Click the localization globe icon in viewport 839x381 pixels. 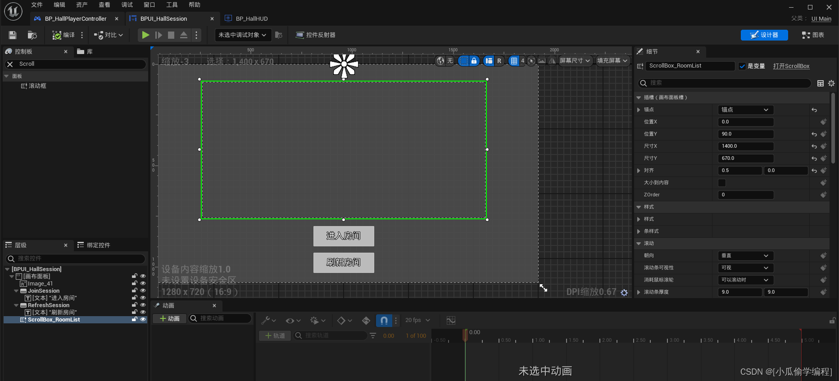[x=440, y=61]
